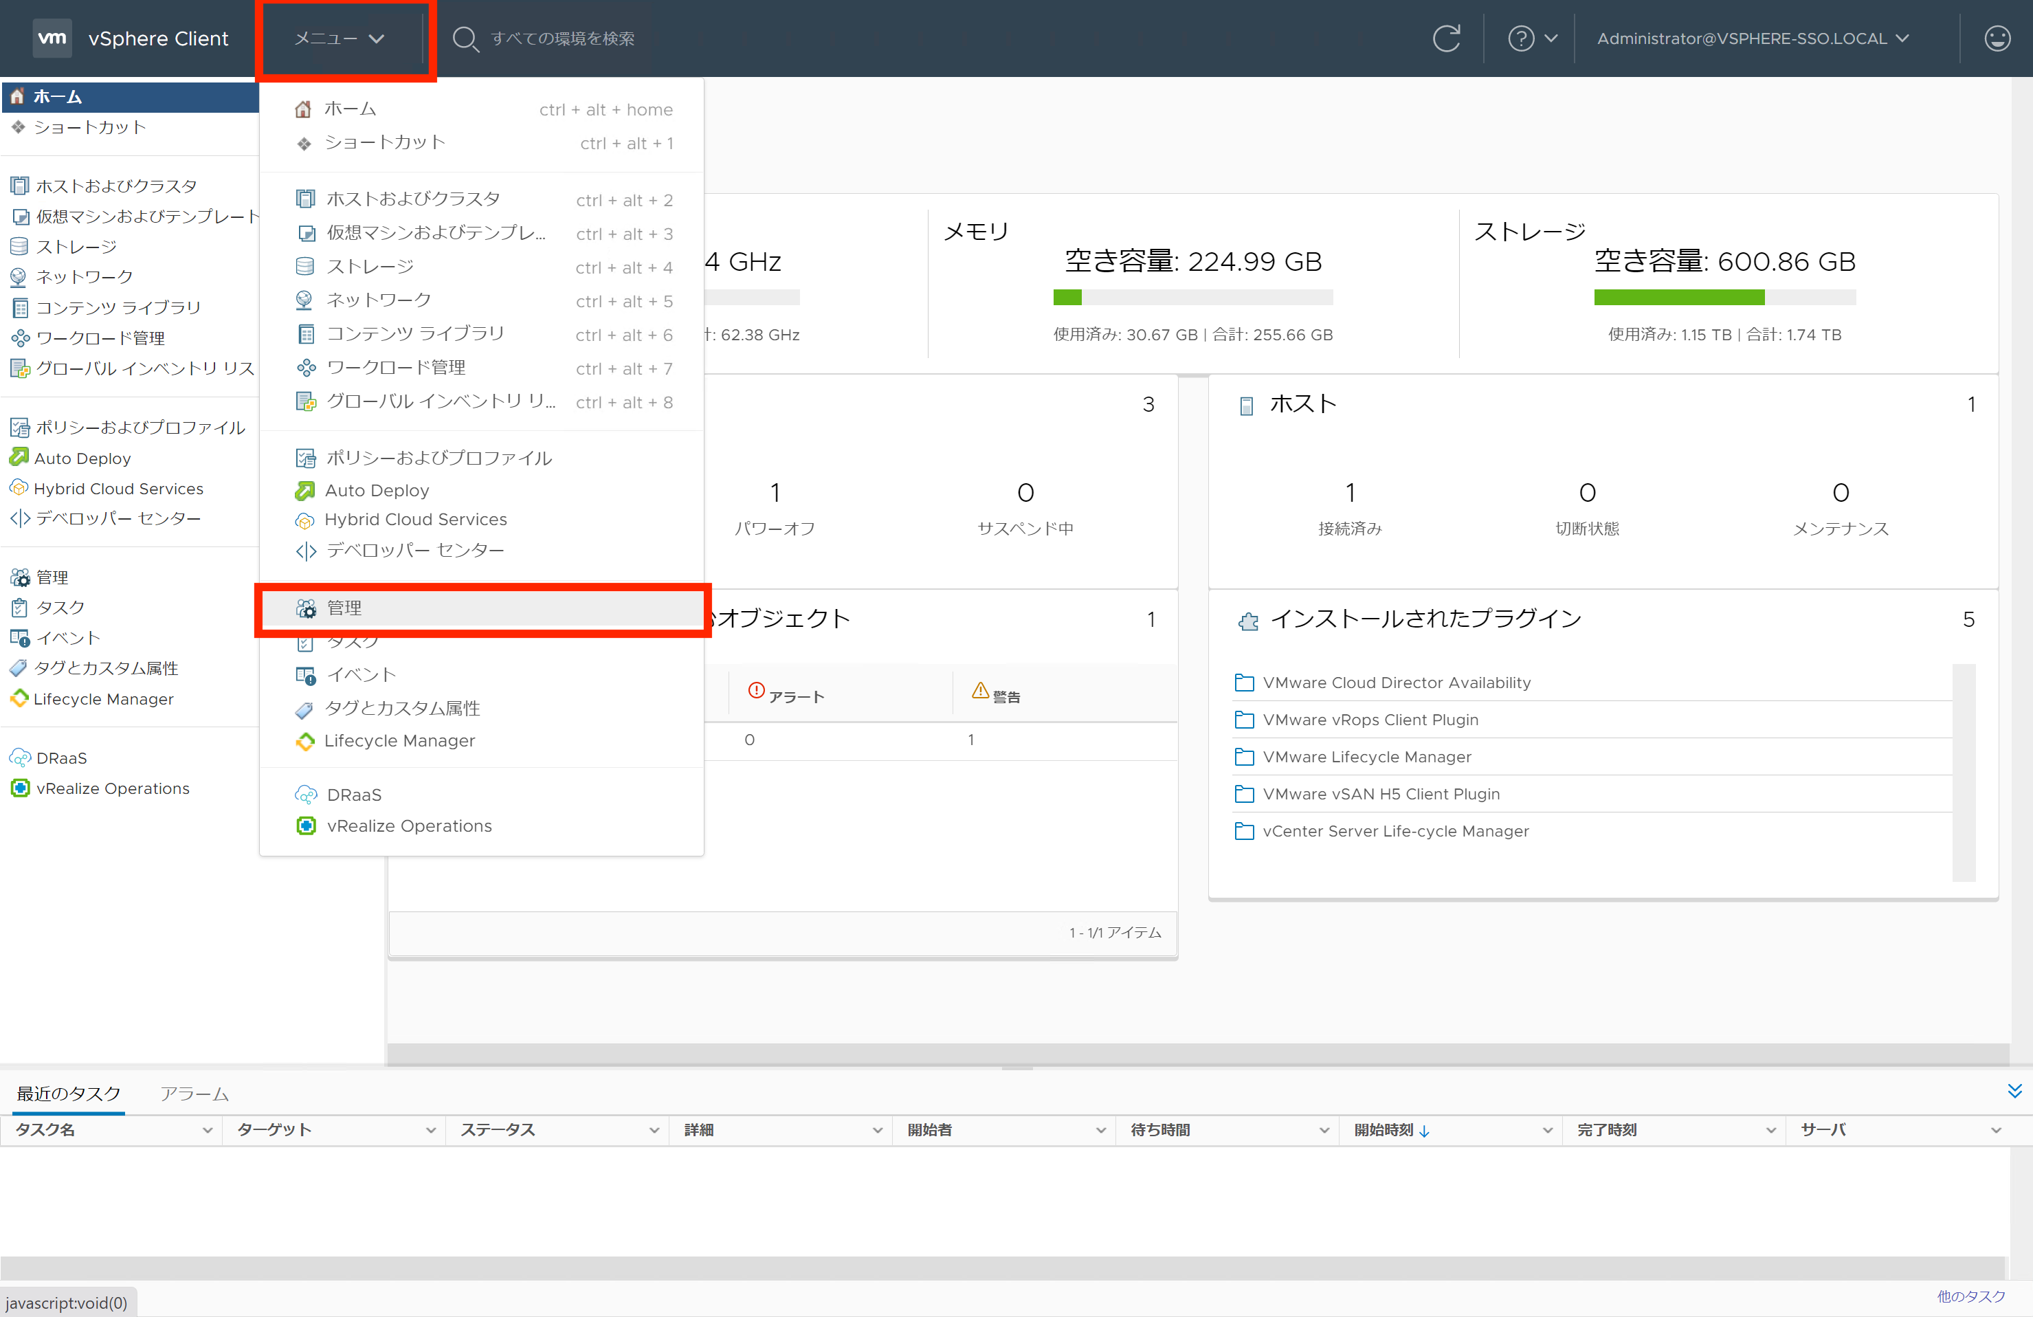Click sidebar DRaaS cloud icon
The width and height of the screenshot is (2033, 1317).
tap(20, 757)
